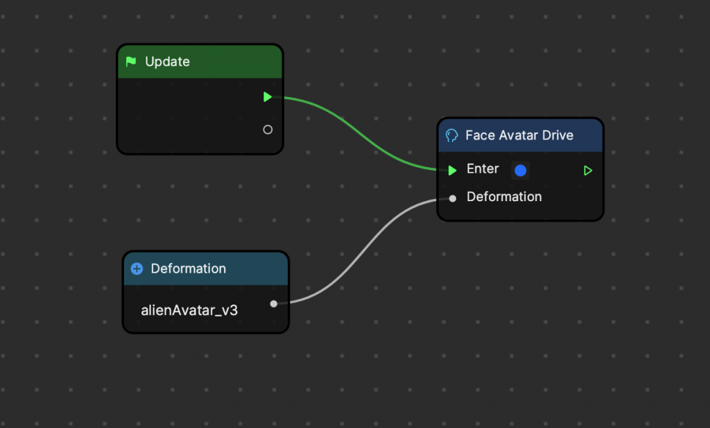Click the Deformation label in Face Avatar Drive
This screenshot has height=428, width=710.
(x=504, y=197)
